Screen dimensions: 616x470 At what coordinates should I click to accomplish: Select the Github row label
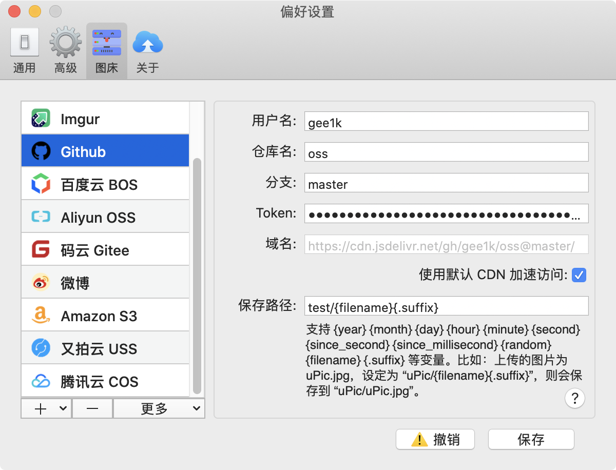point(83,152)
